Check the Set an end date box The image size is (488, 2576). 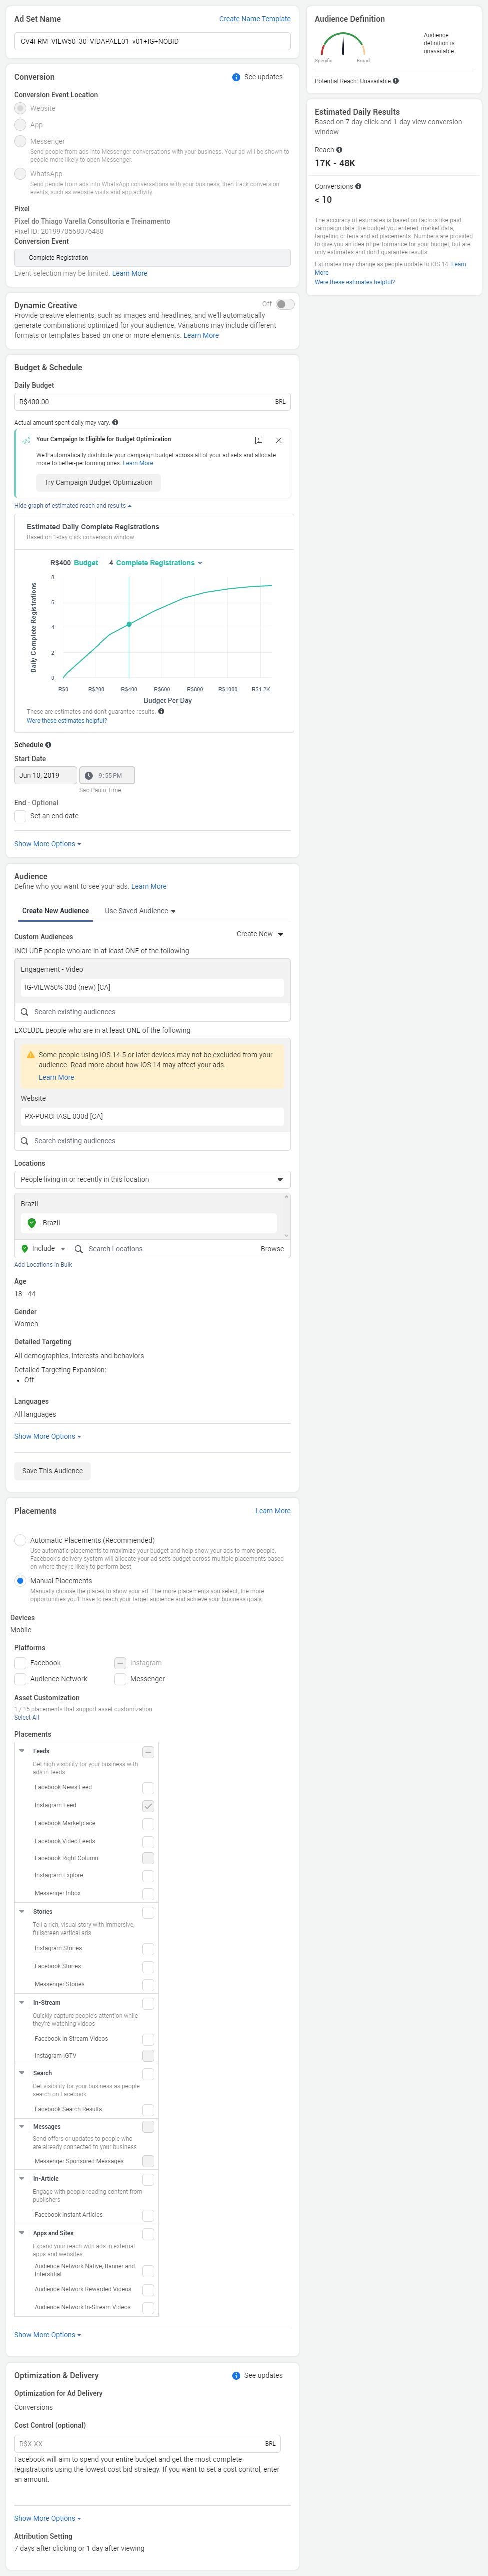[x=20, y=816]
